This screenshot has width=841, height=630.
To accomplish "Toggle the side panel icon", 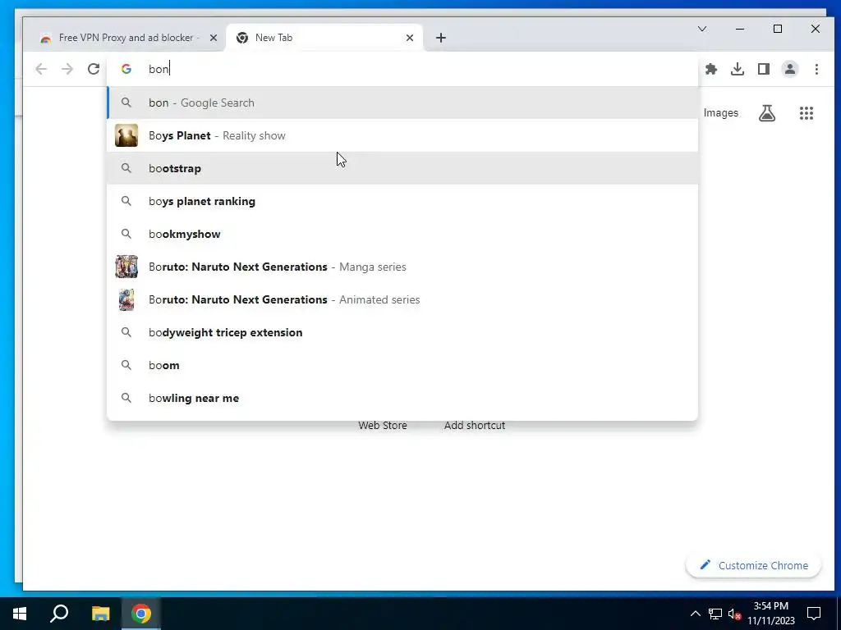I will [x=764, y=69].
